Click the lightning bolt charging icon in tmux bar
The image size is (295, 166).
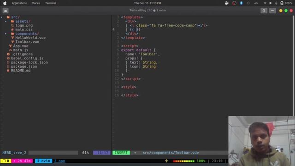click(166, 161)
